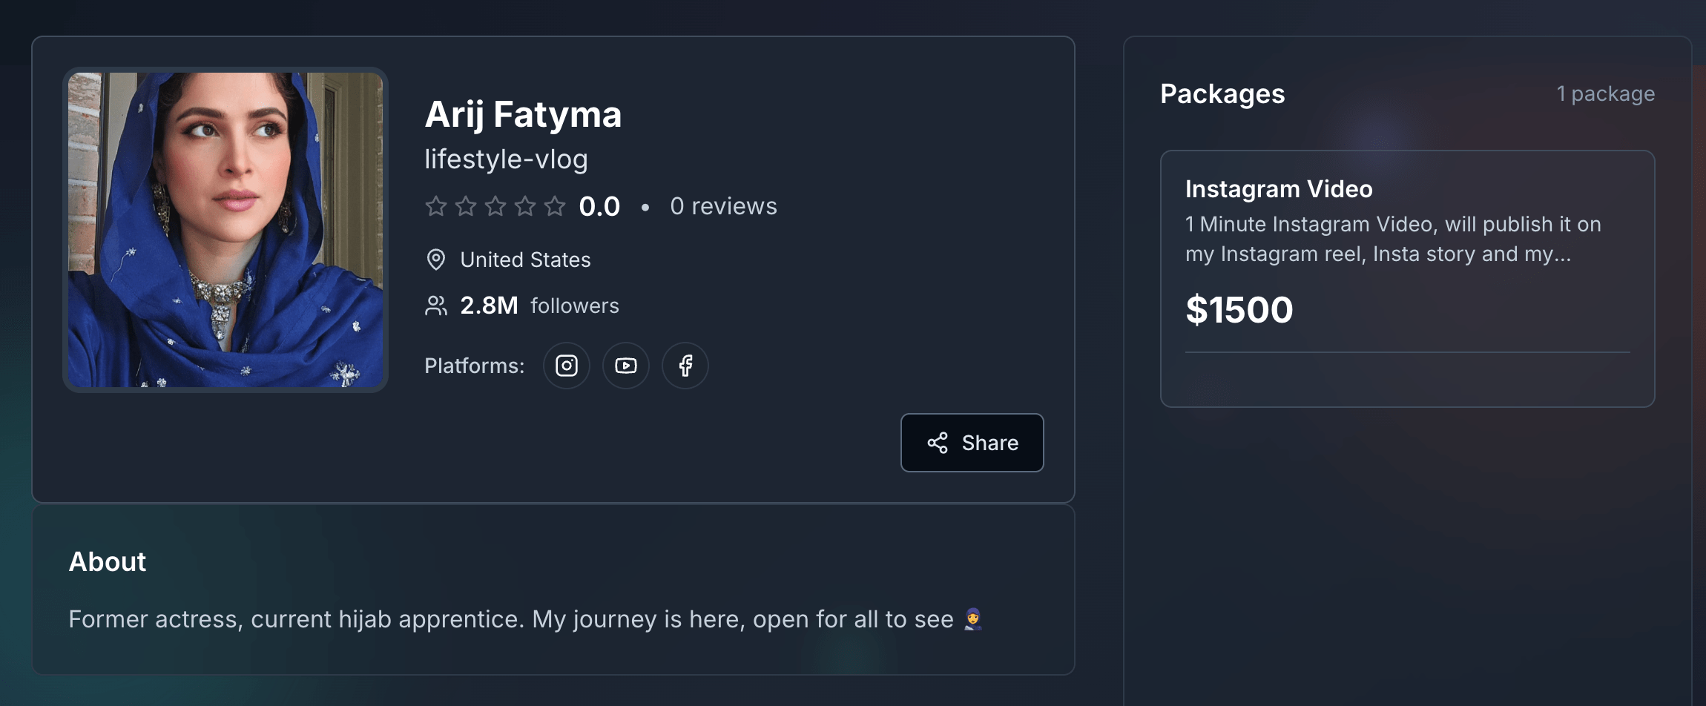Click the 1 package count label
This screenshot has height=706, width=1706.
tap(1605, 94)
